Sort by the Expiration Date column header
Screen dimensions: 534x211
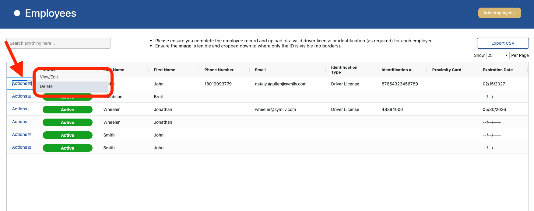(x=497, y=70)
